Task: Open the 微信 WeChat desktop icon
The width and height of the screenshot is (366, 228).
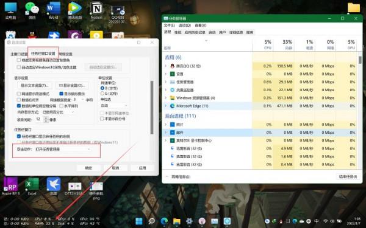Action: pyautogui.click(x=32, y=10)
